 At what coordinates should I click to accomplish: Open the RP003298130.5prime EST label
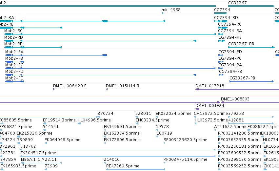240,160
